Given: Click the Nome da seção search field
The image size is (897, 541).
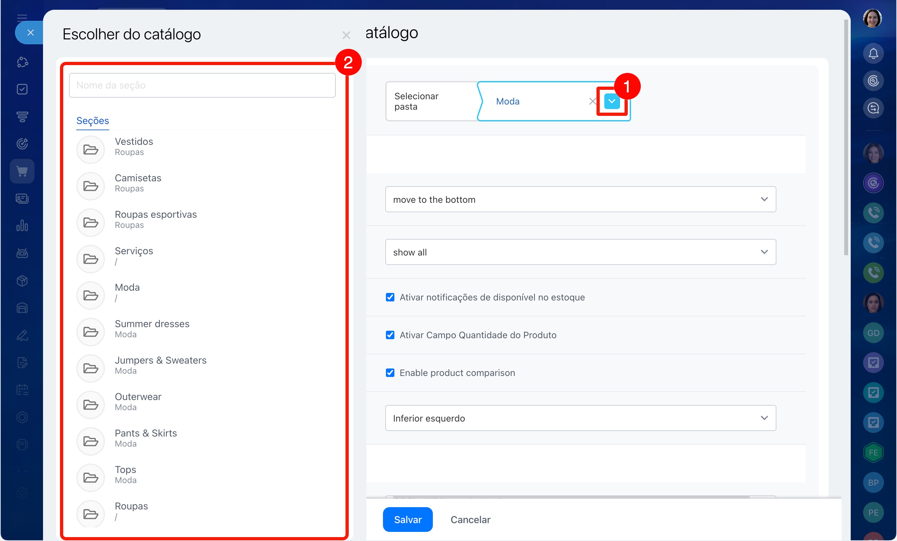Looking at the screenshot, I should 202,85.
